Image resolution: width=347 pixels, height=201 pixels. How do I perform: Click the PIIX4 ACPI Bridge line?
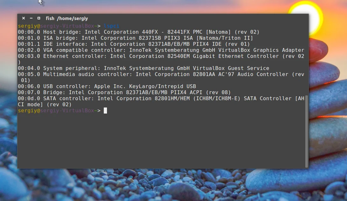click(x=124, y=93)
